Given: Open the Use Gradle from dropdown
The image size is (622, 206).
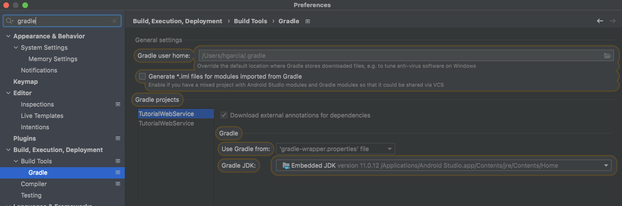Looking at the screenshot, I should pyautogui.click(x=335, y=149).
